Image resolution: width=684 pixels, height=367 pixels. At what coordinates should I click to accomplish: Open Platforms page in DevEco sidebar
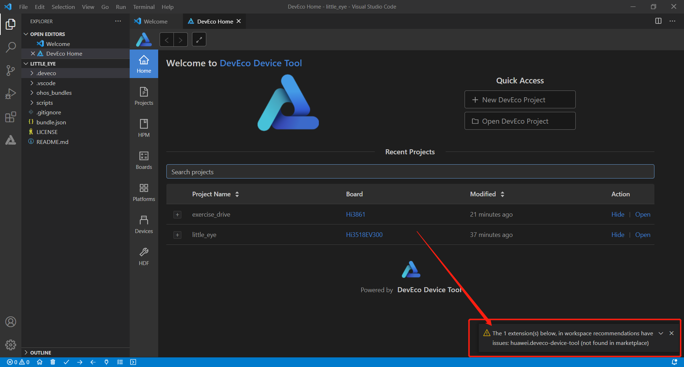(x=144, y=192)
